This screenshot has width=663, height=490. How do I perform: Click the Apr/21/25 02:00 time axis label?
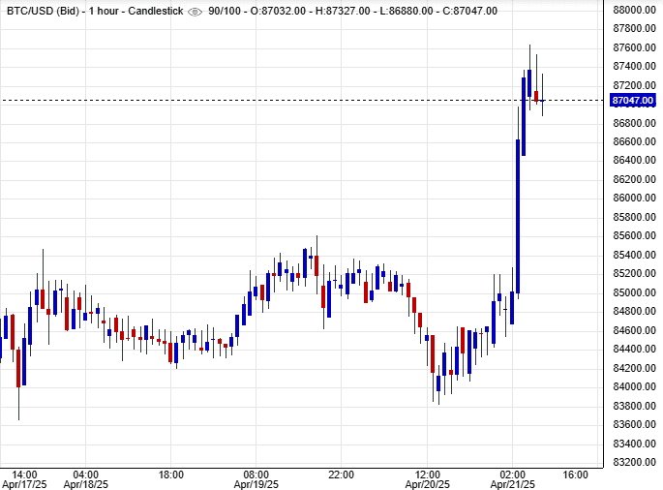click(512, 479)
